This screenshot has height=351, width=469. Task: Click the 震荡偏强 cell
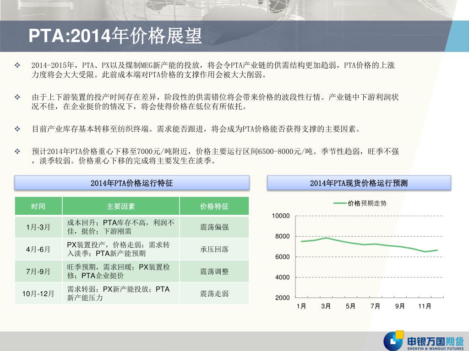214,227
